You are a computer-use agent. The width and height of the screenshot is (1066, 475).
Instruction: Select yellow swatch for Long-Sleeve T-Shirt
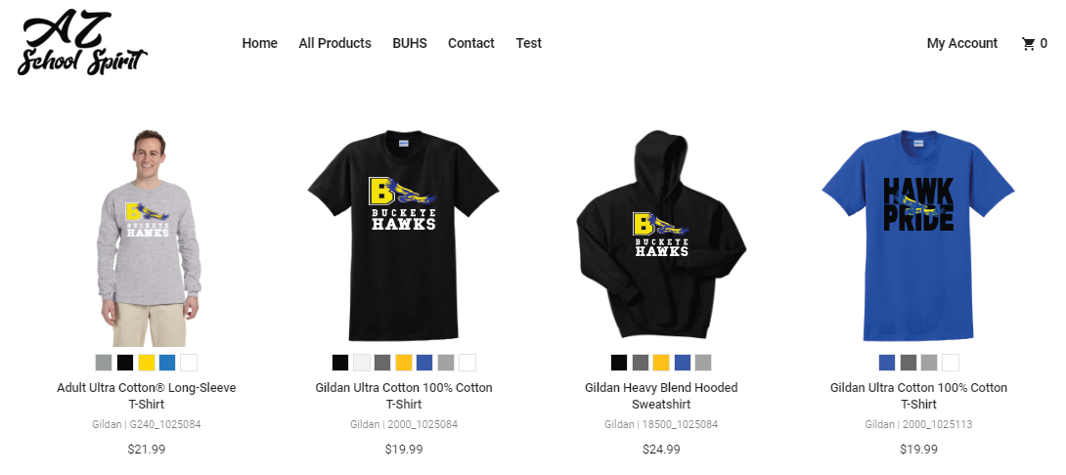[x=146, y=363]
